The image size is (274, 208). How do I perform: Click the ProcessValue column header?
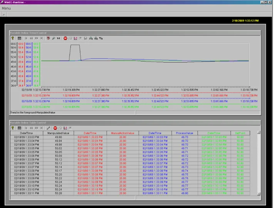[x=185, y=133]
